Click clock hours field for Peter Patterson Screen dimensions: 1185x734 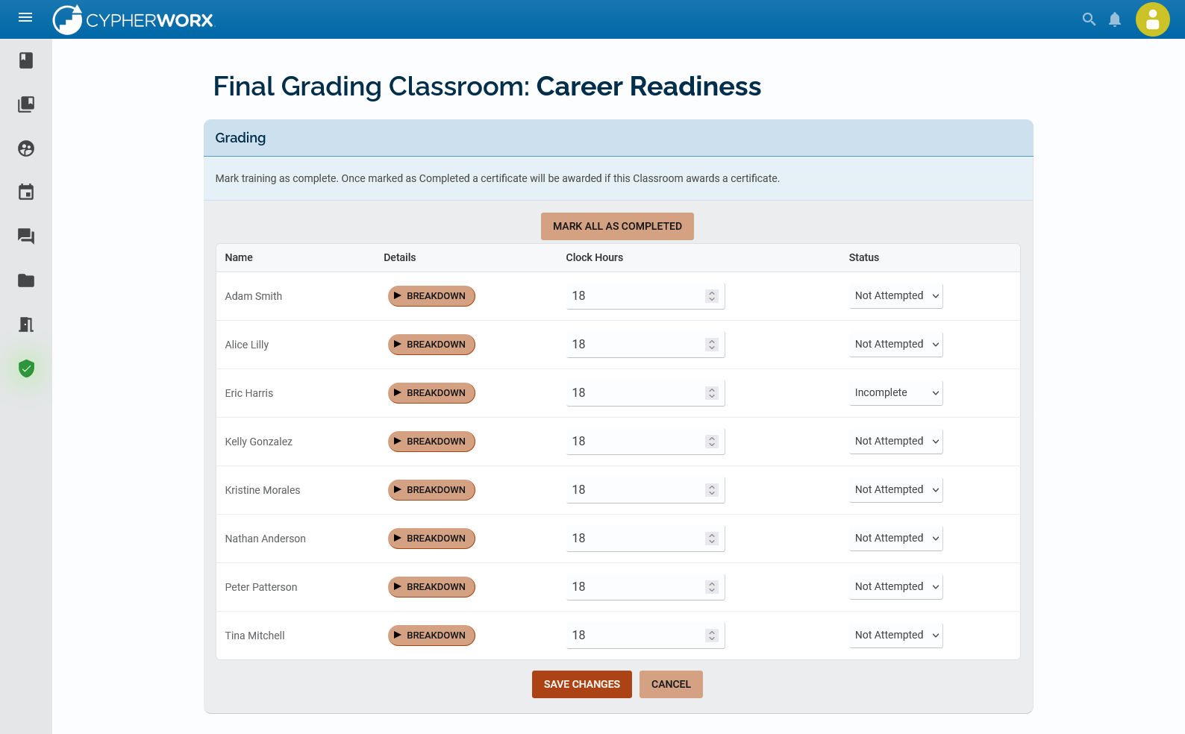click(x=645, y=587)
